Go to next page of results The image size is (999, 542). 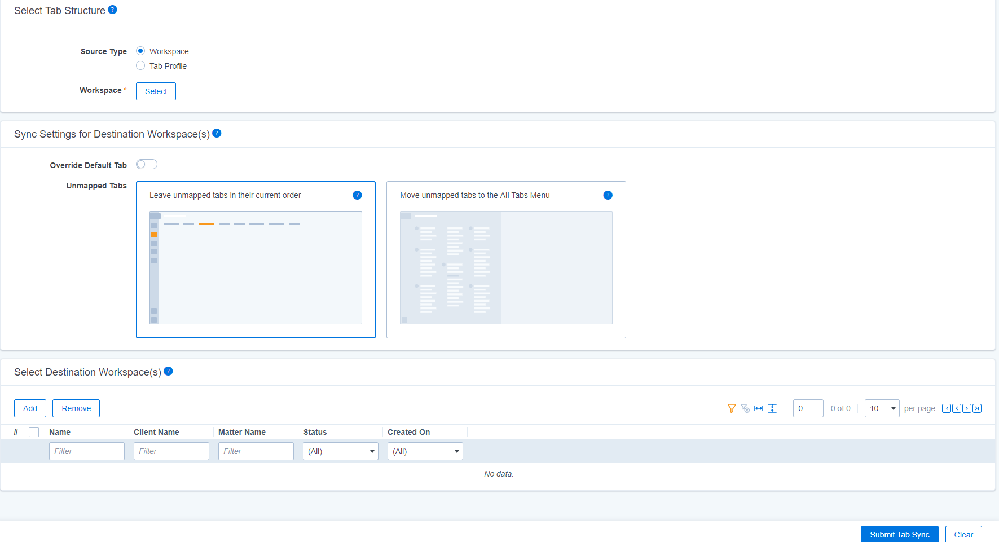967,408
